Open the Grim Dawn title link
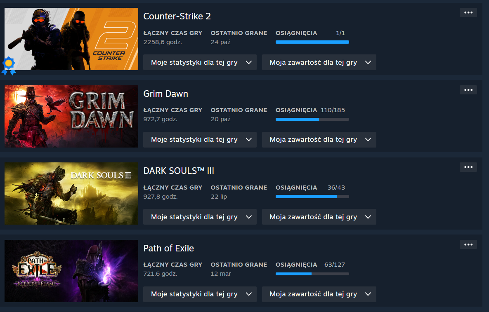Screen dimensions: 489x312 (165, 94)
